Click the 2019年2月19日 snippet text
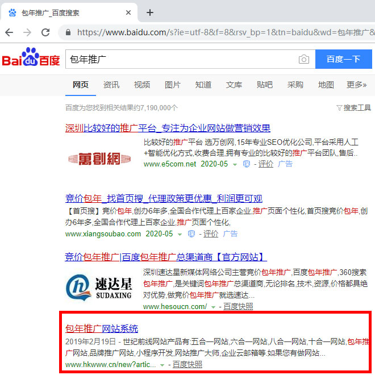The height and width of the screenshot is (375, 375). point(90,341)
